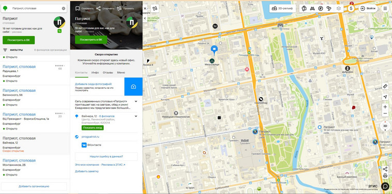Toggle the 3D map view button
This screenshot has width=392, height=194.
pos(385,126)
